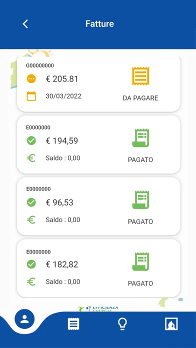This screenshot has width=196, height=348.
Task: Go back using the header arrow
Action: pos(25,23)
